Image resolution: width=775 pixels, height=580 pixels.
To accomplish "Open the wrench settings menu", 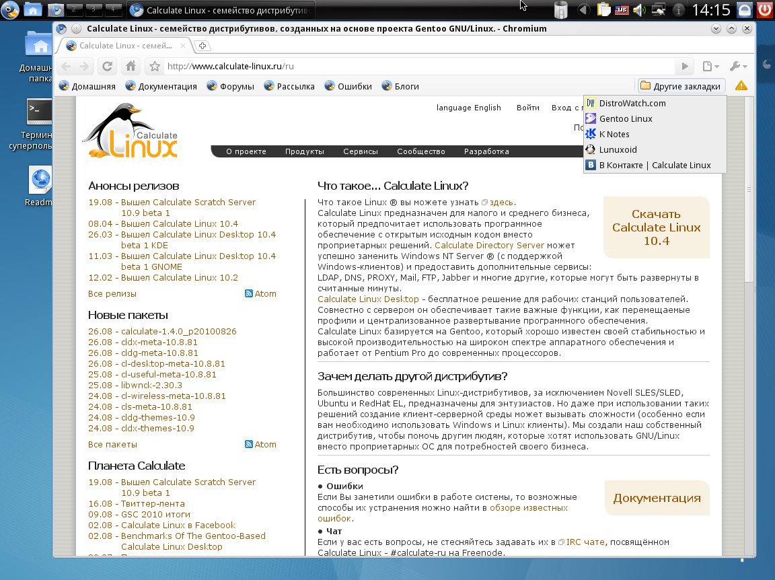I will (x=738, y=66).
